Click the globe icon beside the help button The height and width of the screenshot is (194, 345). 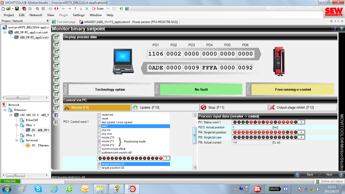pos(341,29)
